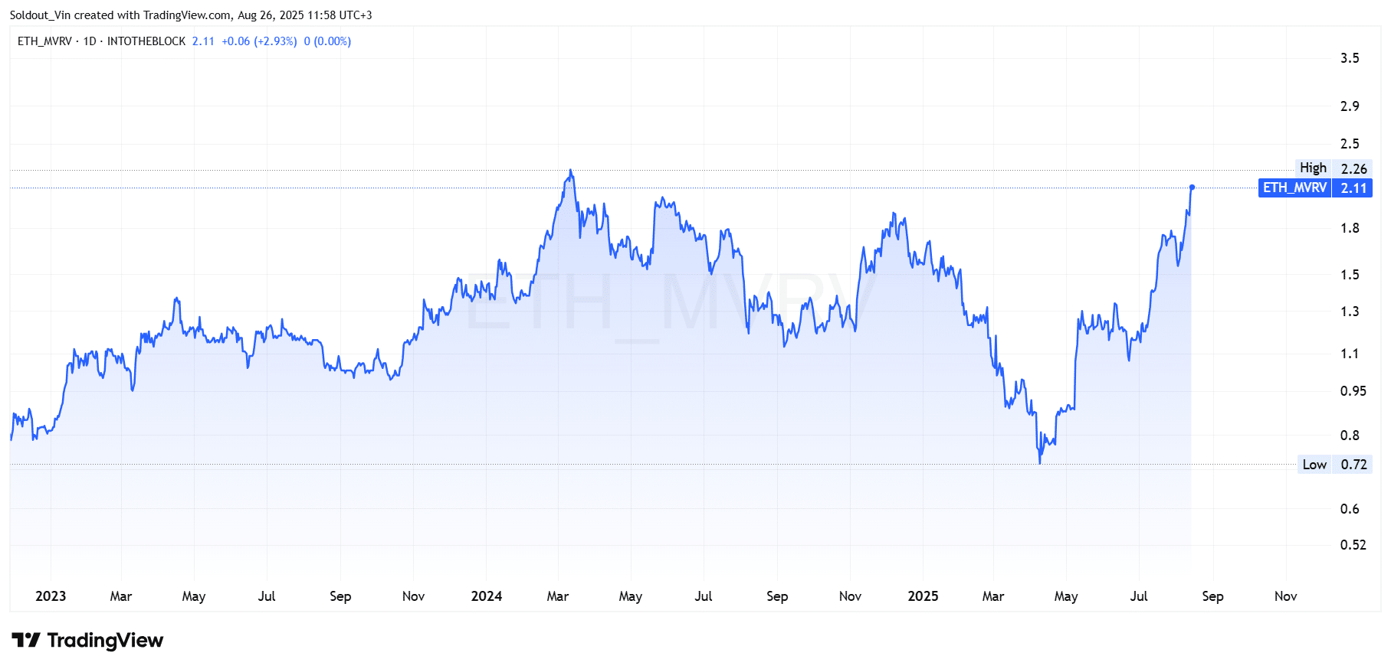
Task: Click the legend value 2.11
Action: point(203,41)
